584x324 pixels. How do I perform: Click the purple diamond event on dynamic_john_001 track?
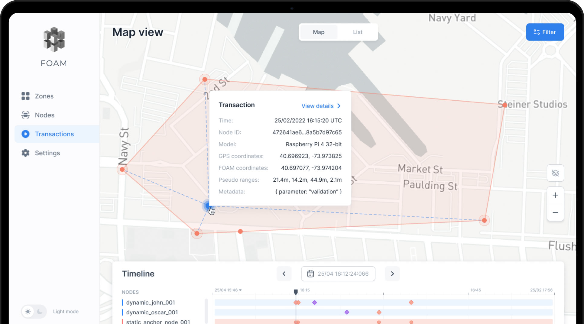[x=315, y=302]
